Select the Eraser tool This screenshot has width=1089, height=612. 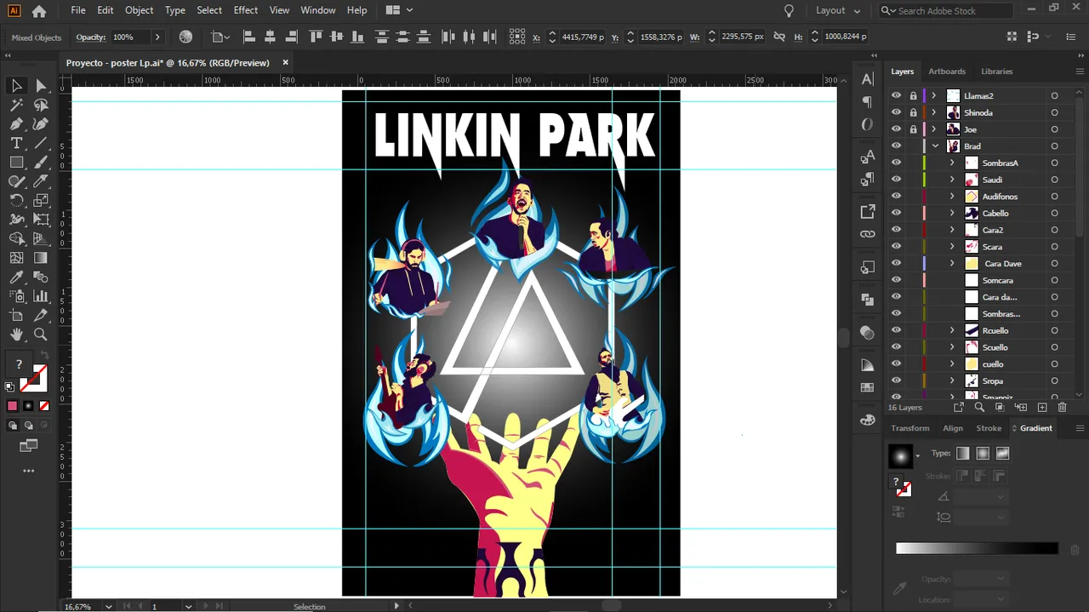pos(41,181)
